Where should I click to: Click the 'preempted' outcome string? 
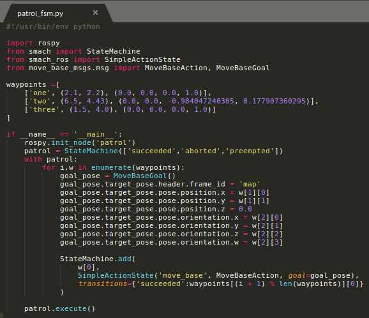250,151
